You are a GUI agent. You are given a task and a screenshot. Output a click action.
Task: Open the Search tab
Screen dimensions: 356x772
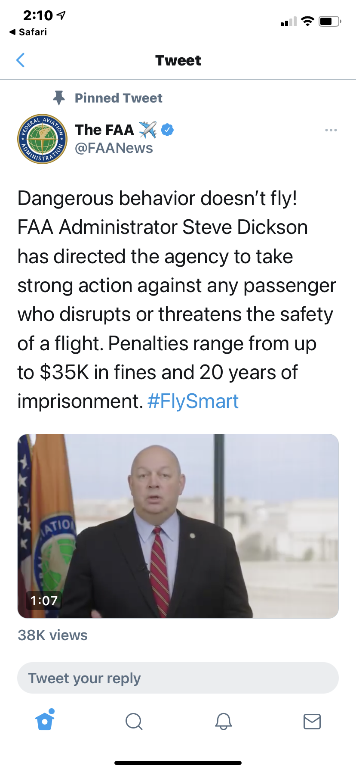[x=134, y=721]
